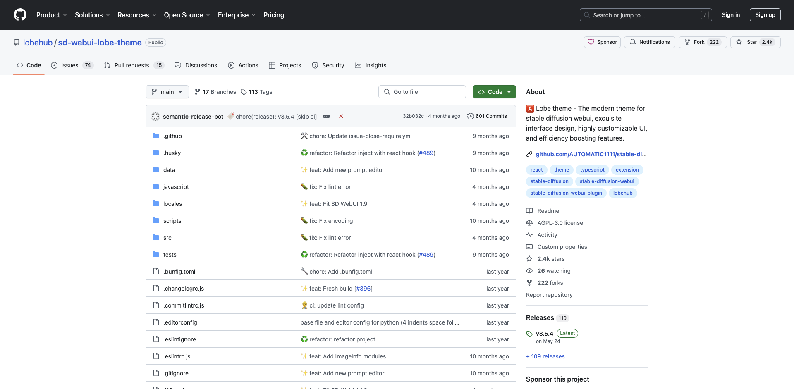Click the .editorconfig file icon
The height and width of the screenshot is (389, 794).
pos(156,322)
